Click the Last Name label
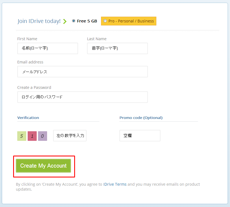 tap(97, 39)
